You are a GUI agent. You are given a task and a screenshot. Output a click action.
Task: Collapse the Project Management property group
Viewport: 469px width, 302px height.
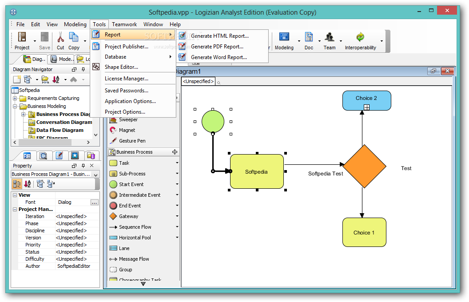point(15,209)
